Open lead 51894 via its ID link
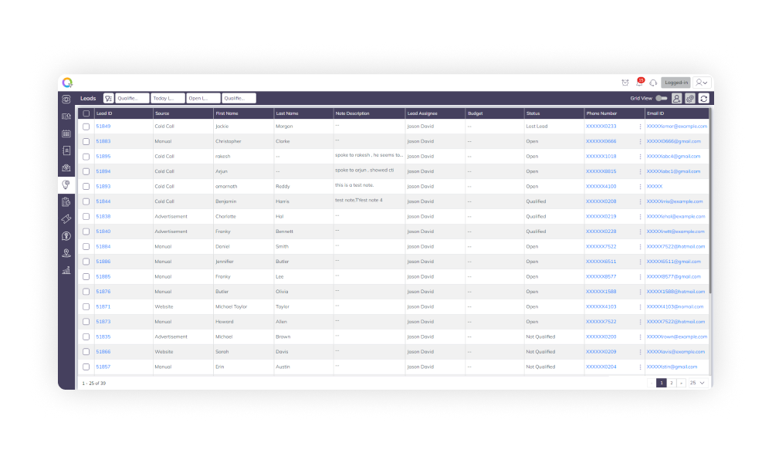Viewport: 772px width, 463px height. (102, 171)
